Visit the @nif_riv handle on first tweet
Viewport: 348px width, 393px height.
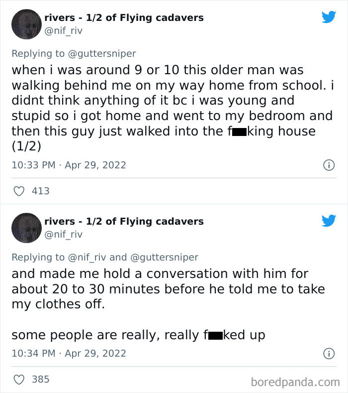tap(63, 30)
